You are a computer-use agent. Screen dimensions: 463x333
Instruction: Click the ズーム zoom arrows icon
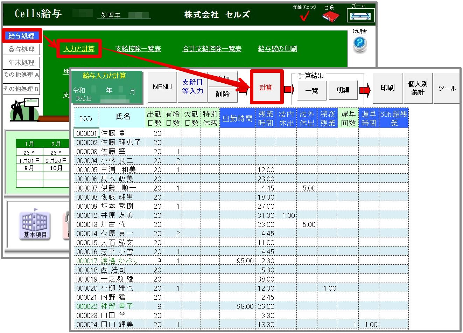coord(360,16)
